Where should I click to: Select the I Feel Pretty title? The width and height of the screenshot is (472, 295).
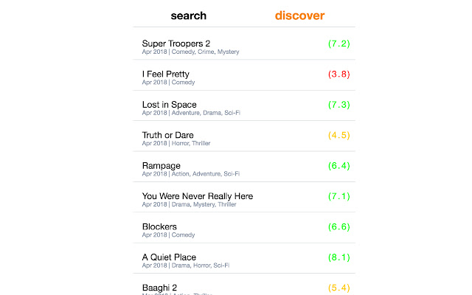click(x=166, y=74)
